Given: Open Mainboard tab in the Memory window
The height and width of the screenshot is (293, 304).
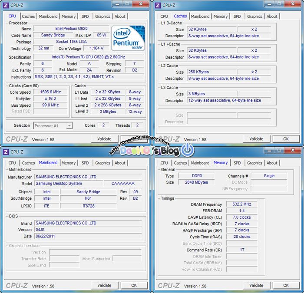Looking at the screenshot, I should pos(200,163).
